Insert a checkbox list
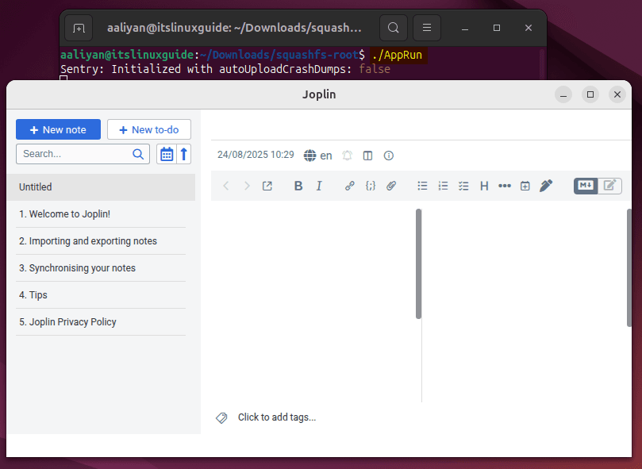 coord(463,186)
